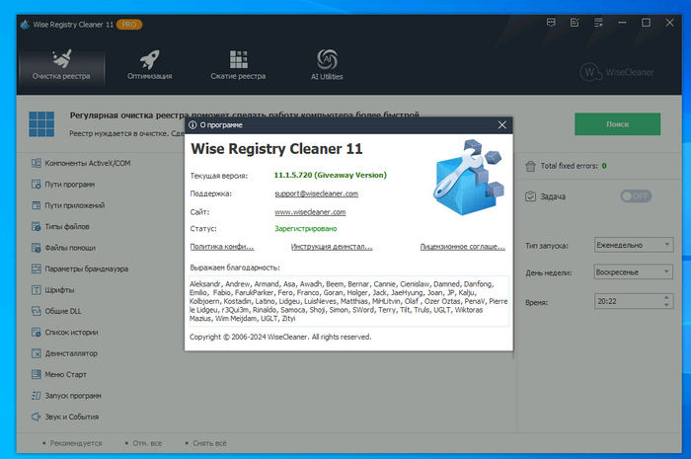The height and width of the screenshot is (459, 691).
Task: Click the Шрифты category icon
Action: 36,290
